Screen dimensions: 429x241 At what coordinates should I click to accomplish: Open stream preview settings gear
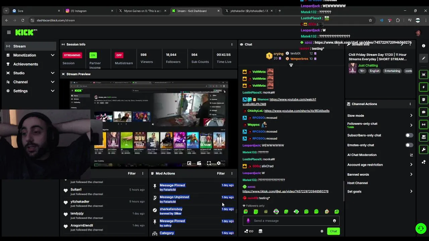click(x=219, y=163)
